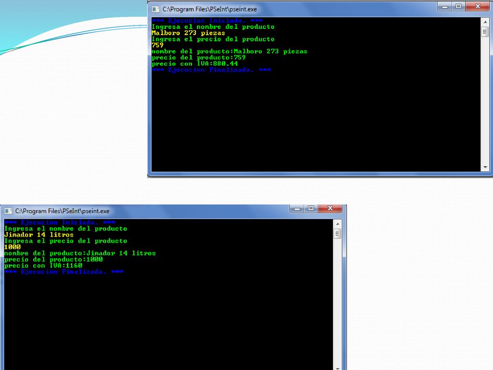Minimize the upper pseint.exe window
This screenshot has width=493, height=370.
pyautogui.click(x=444, y=7)
